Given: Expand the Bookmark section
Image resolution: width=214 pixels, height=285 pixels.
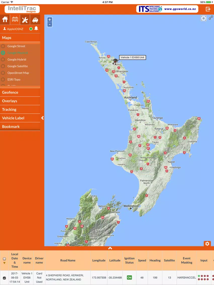Looking at the screenshot, I should pyautogui.click(x=20, y=126).
